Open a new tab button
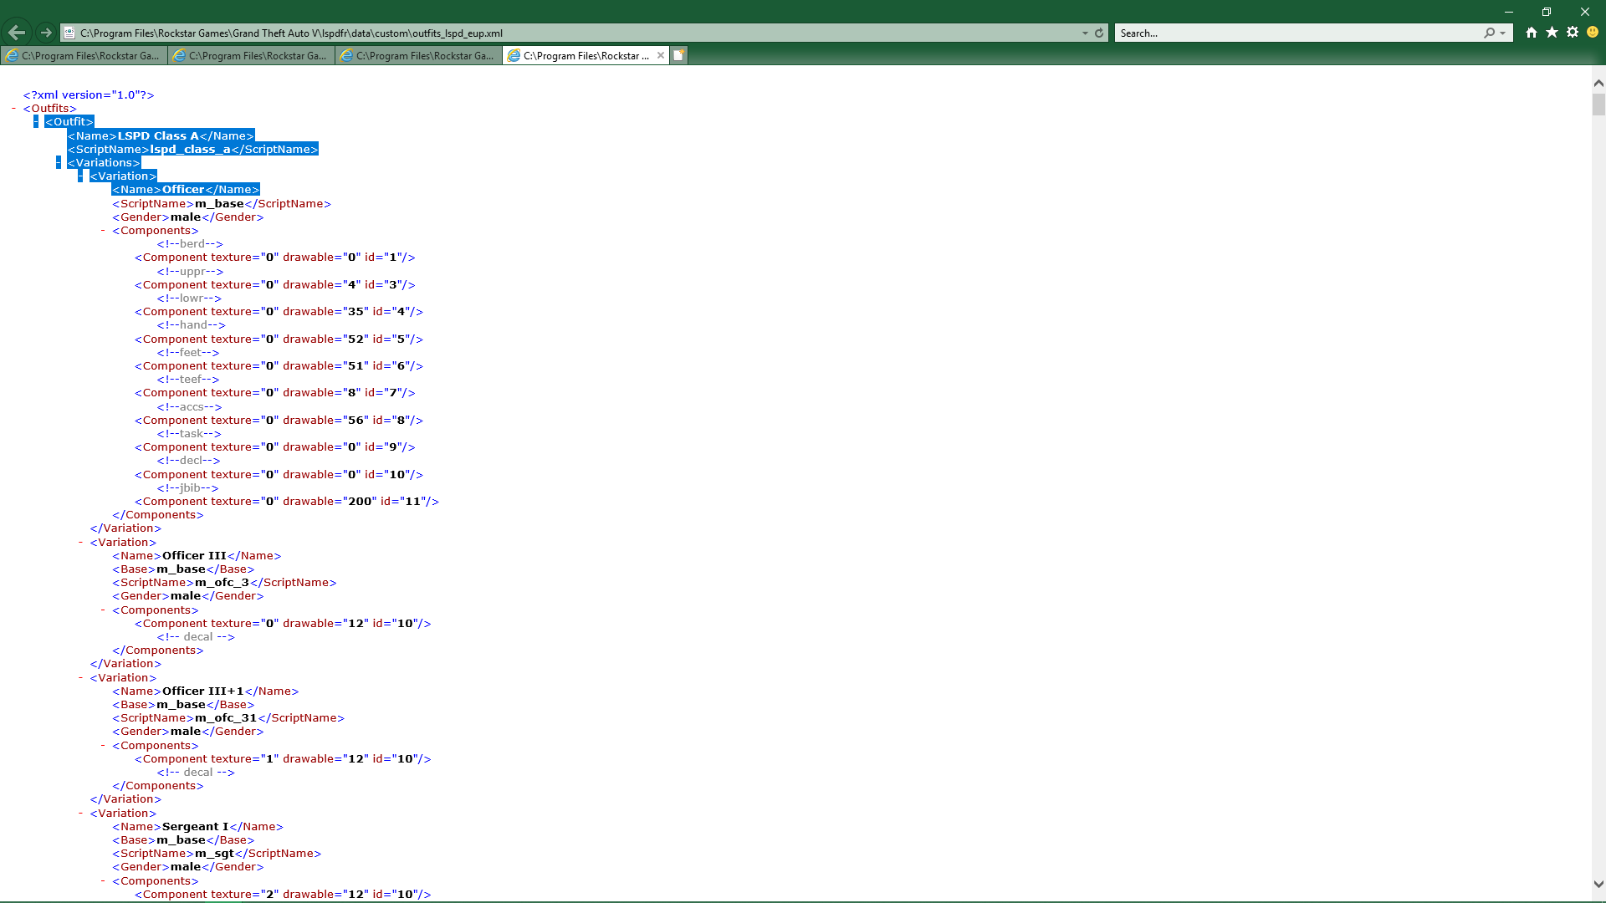The height and width of the screenshot is (903, 1606). [x=679, y=55]
